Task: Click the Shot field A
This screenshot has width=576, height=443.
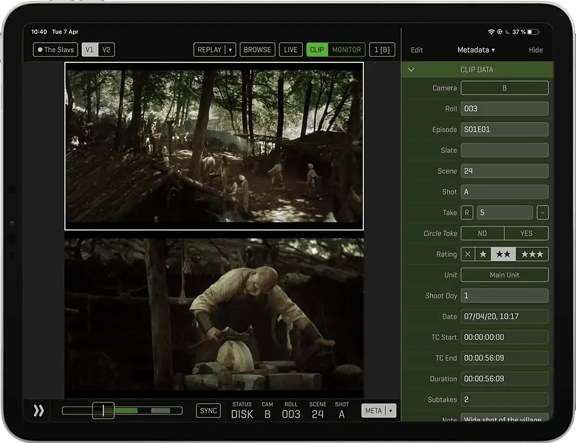Action: 505,191
